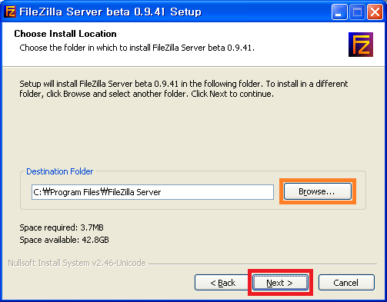The height and width of the screenshot is (302, 387).
Task: Click the FileZilla icon in title bar
Action: click(x=10, y=12)
